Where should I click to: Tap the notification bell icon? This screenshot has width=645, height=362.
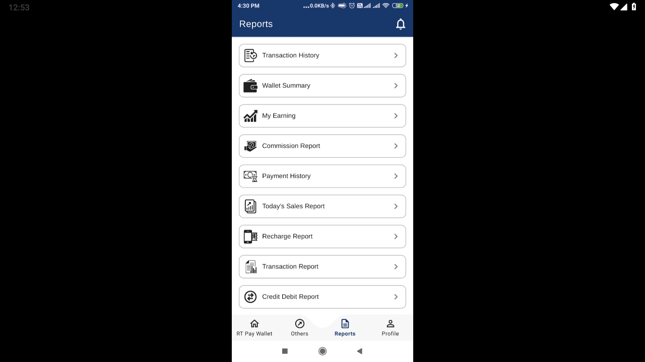point(401,24)
